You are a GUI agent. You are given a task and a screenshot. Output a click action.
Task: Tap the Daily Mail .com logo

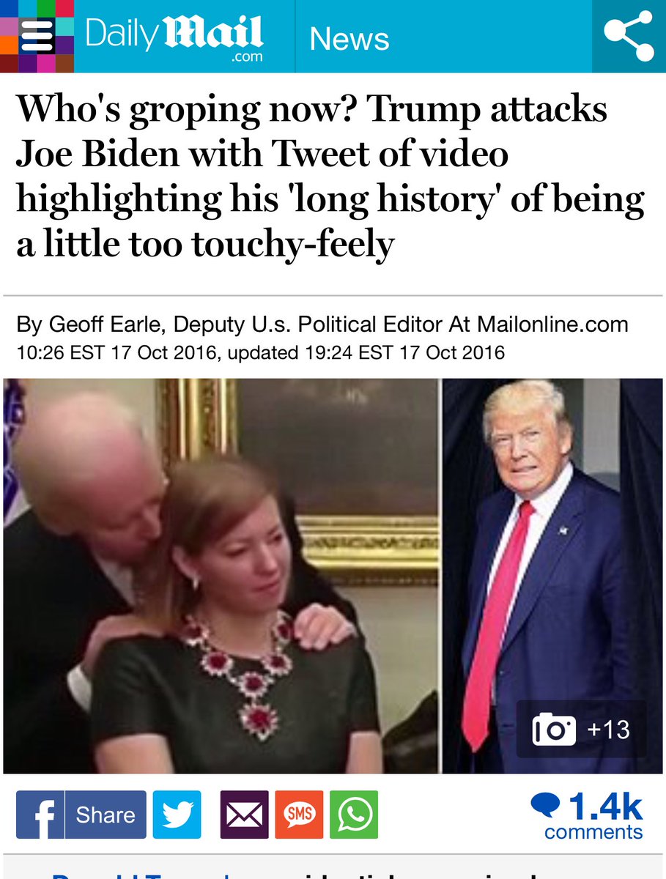pyautogui.click(x=174, y=37)
